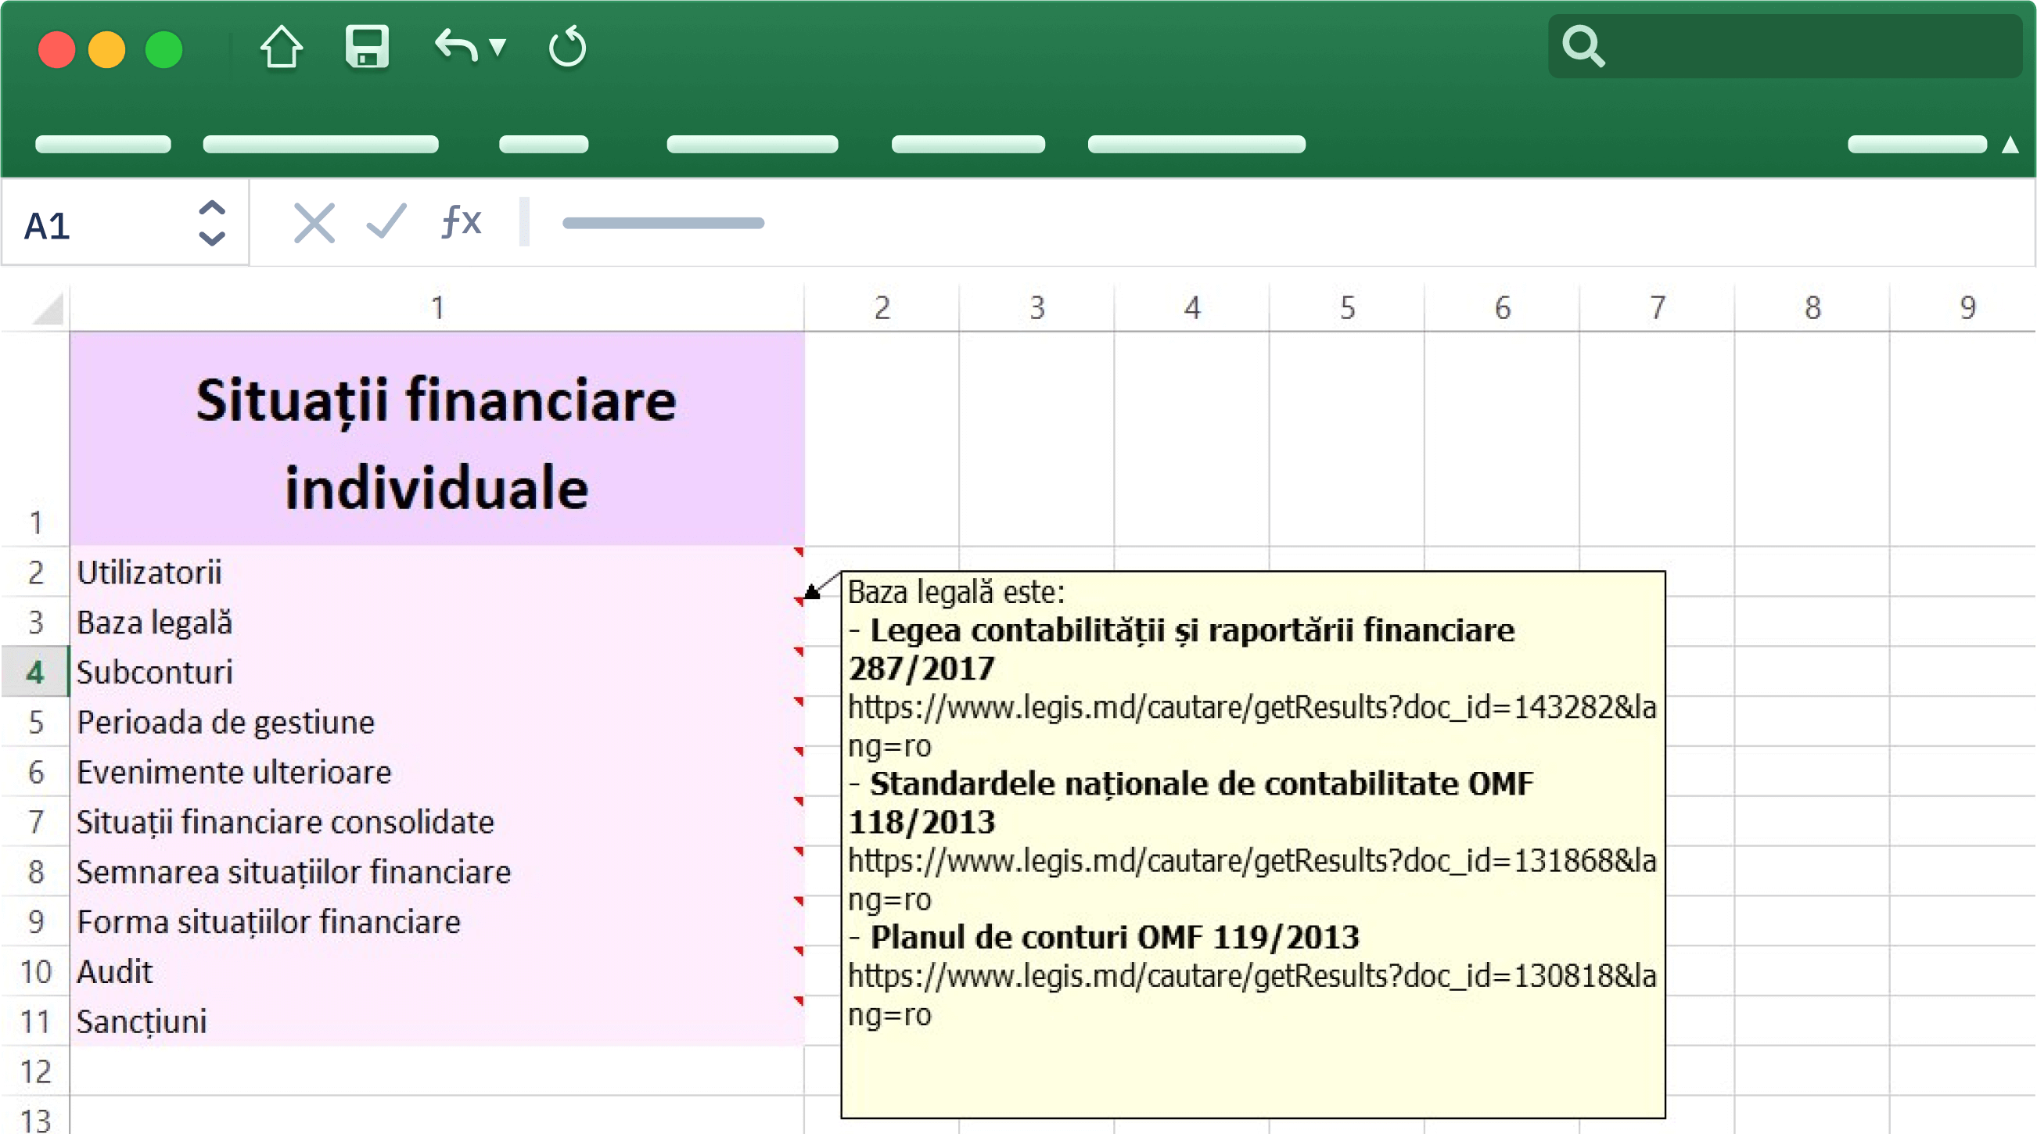Open the Name Box A1 stepper arrows
Image resolution: width=2037 pixels, height=1134 pixels.
click(211, 223)
